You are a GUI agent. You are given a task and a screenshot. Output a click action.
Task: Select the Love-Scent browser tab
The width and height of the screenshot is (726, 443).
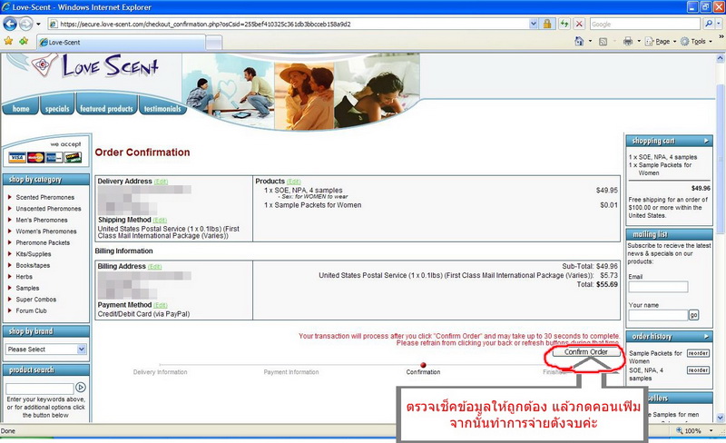[121, 42]
